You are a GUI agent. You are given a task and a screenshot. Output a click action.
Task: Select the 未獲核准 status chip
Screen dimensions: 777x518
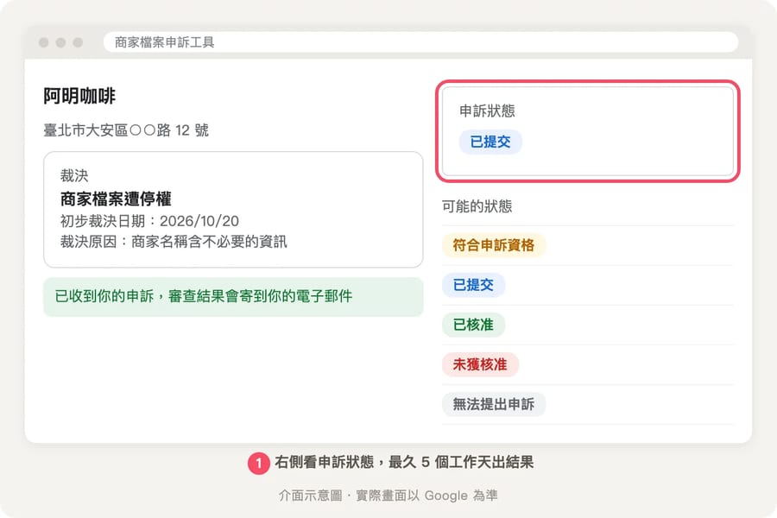480,364
